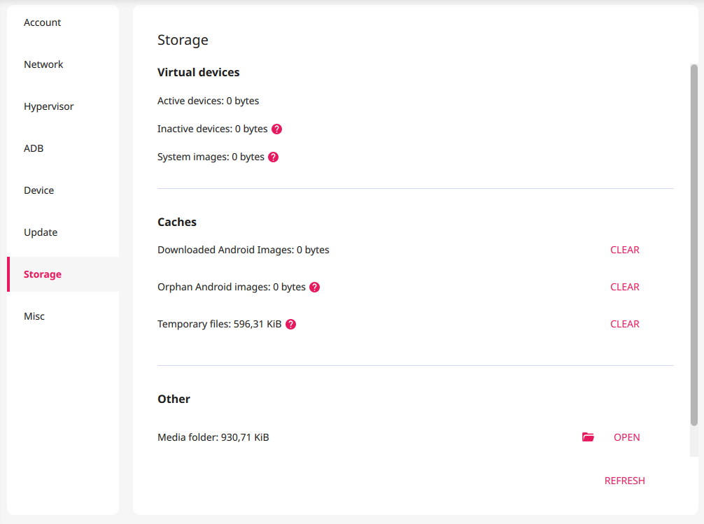Click help icon next to Inactive devices

277,129
